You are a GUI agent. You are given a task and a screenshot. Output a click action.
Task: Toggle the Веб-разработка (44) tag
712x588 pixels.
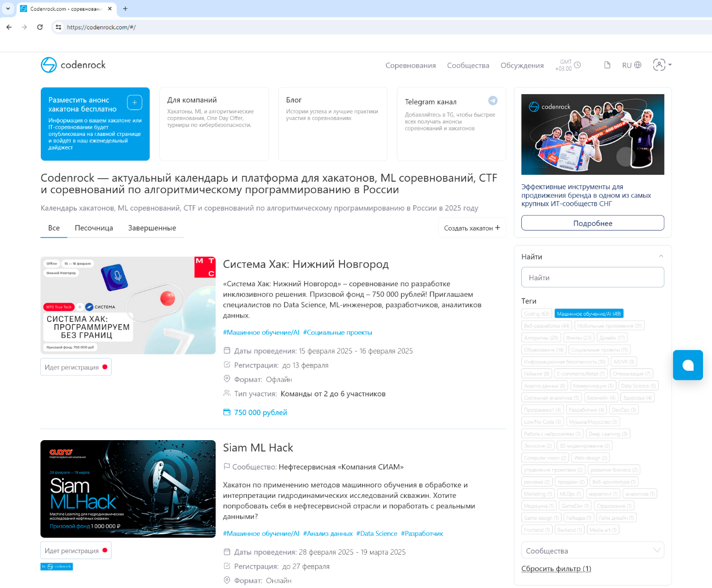coord(547,326)
